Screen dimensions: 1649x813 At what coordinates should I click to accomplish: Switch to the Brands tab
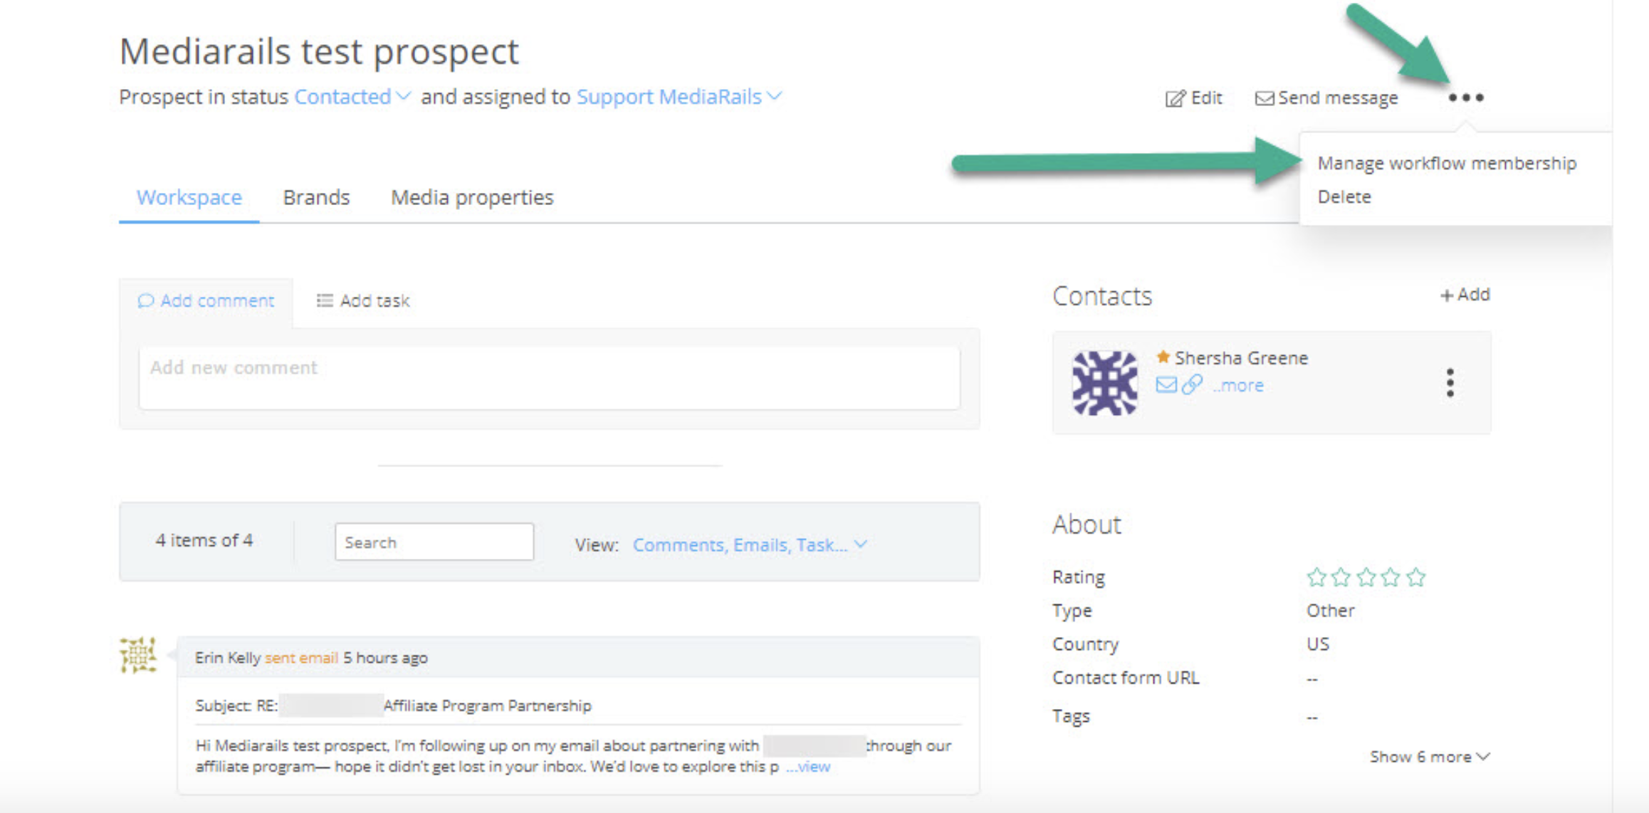coord(316,197)
